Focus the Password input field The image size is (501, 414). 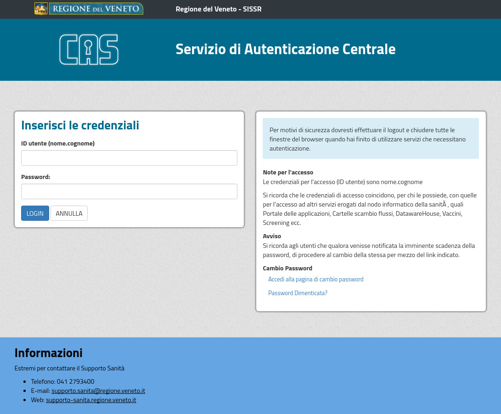[x=129, y=191]
